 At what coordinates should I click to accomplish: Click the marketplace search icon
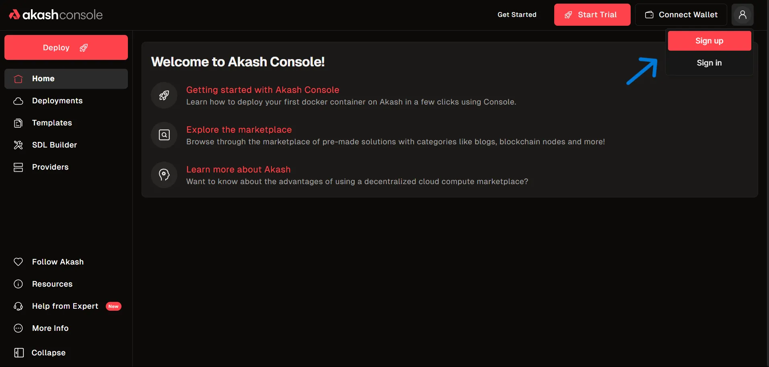(x=164, y=135)
